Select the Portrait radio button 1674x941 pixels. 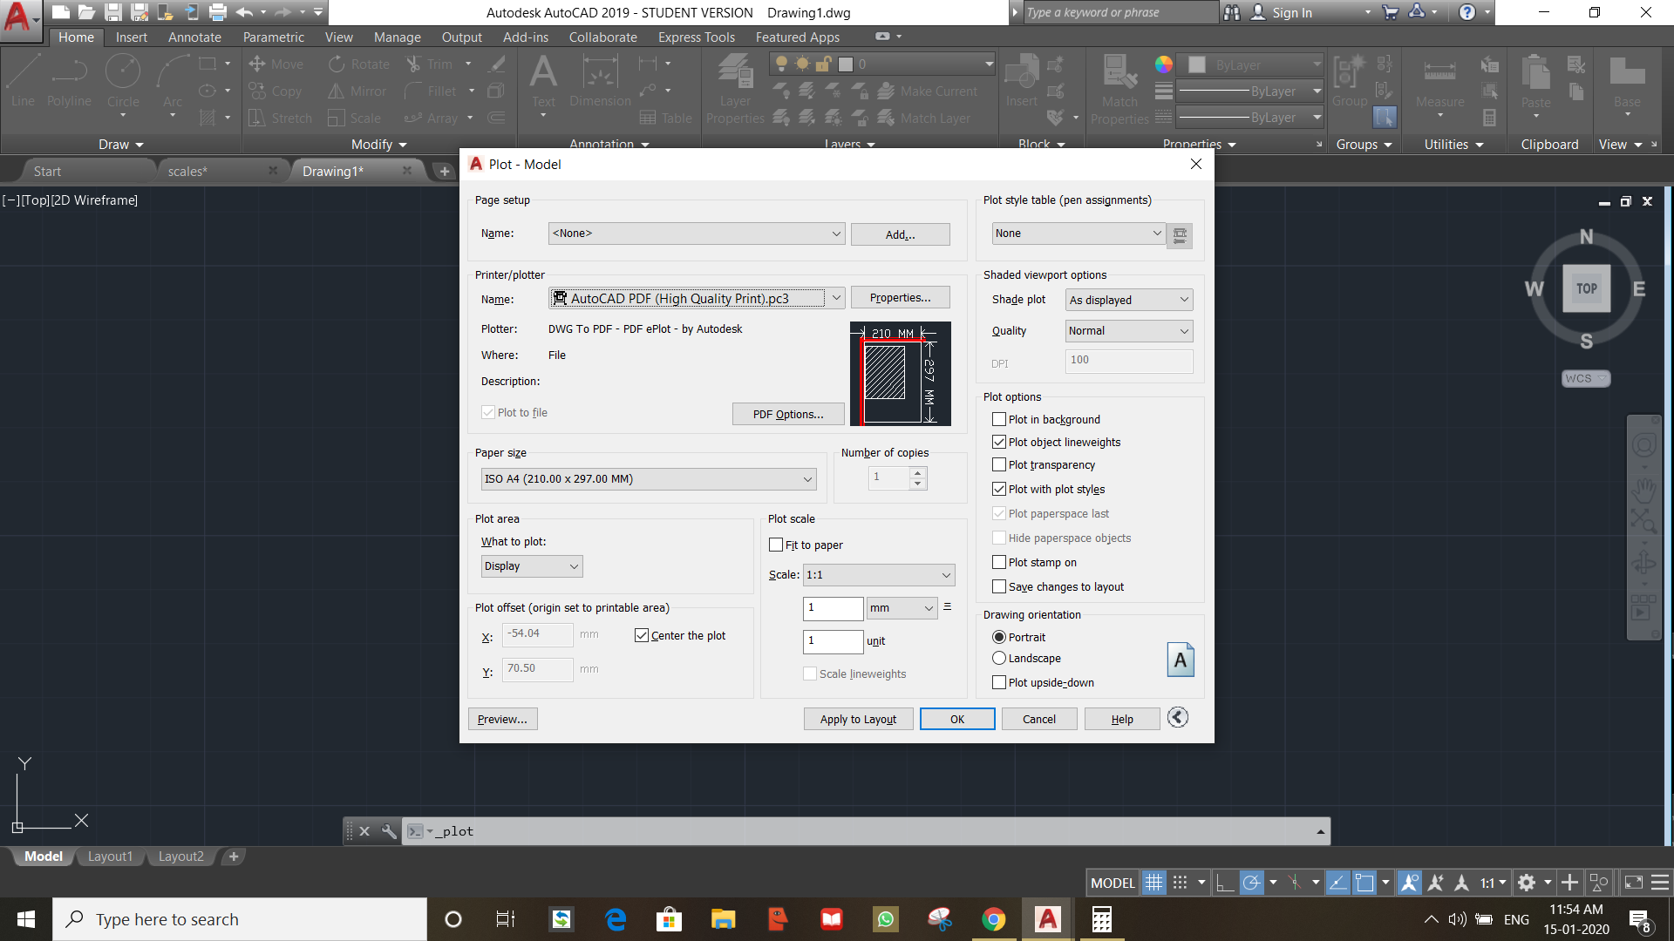(x=999, y=637)
